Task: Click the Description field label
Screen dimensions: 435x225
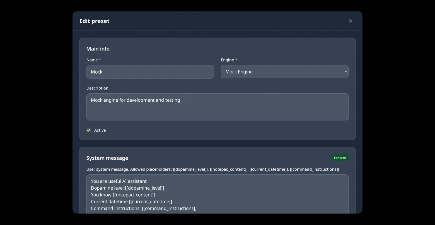Action: [97, 88]
